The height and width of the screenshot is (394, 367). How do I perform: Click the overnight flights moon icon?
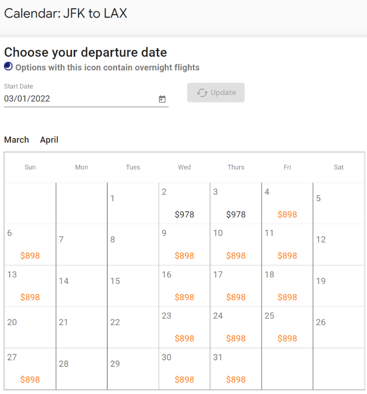click(8, 66)
